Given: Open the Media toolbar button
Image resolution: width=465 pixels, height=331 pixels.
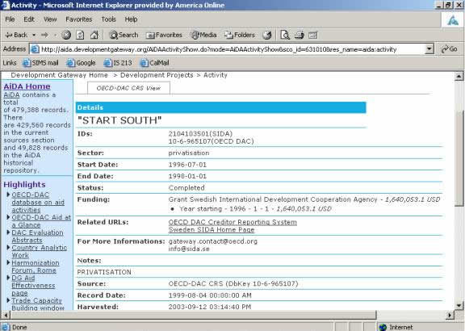Looking at the screenshot, I should click(x=203, y=35).
